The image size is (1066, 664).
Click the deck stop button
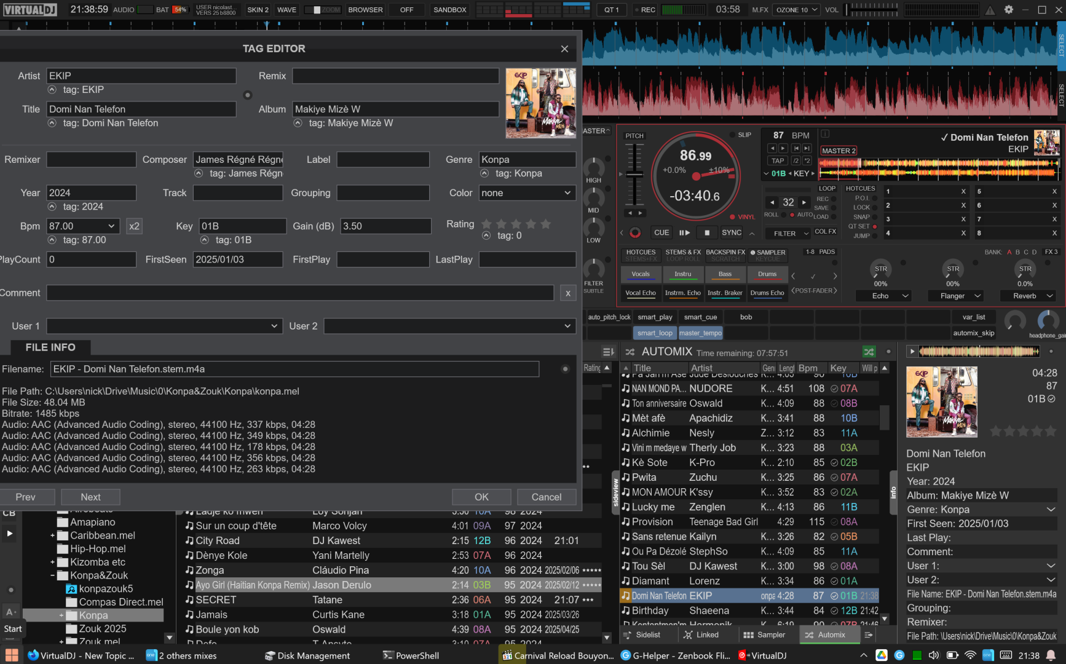(707, 232)
